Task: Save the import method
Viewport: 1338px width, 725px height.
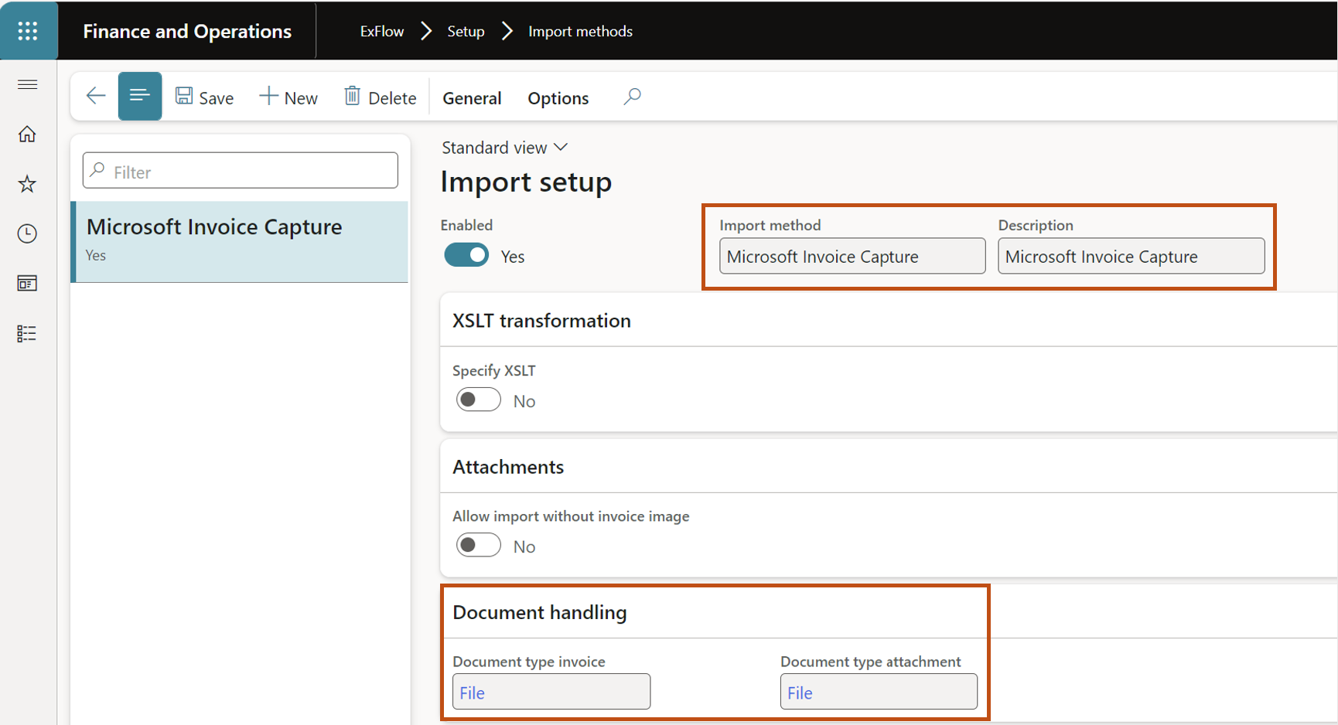Action: click(x=205, y=97)
